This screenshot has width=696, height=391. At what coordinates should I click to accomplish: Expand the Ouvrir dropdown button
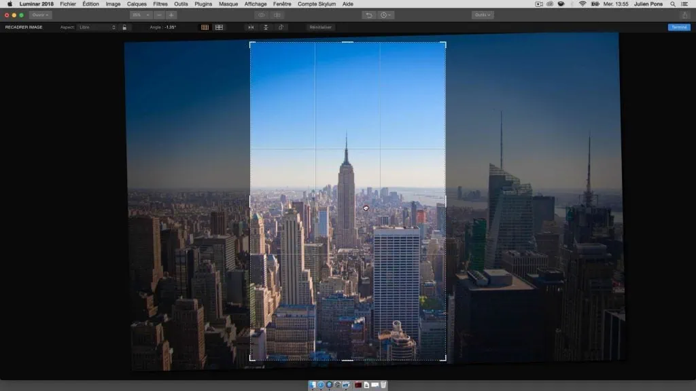(40, 15)
